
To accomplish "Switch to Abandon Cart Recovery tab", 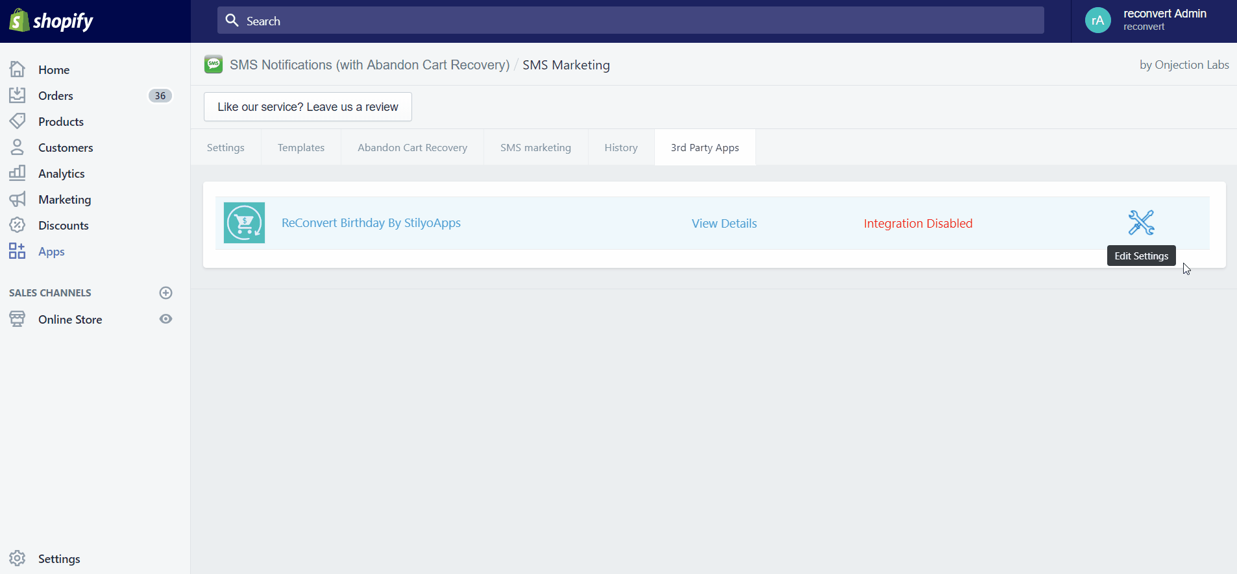I will point(413,147).
